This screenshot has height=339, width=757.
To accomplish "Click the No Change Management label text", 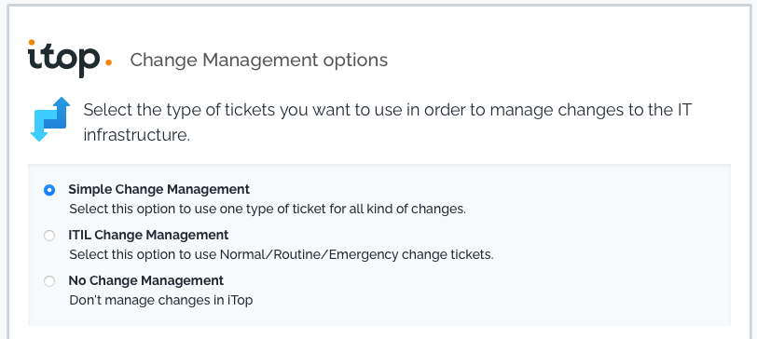I will [x=145, y=280].
